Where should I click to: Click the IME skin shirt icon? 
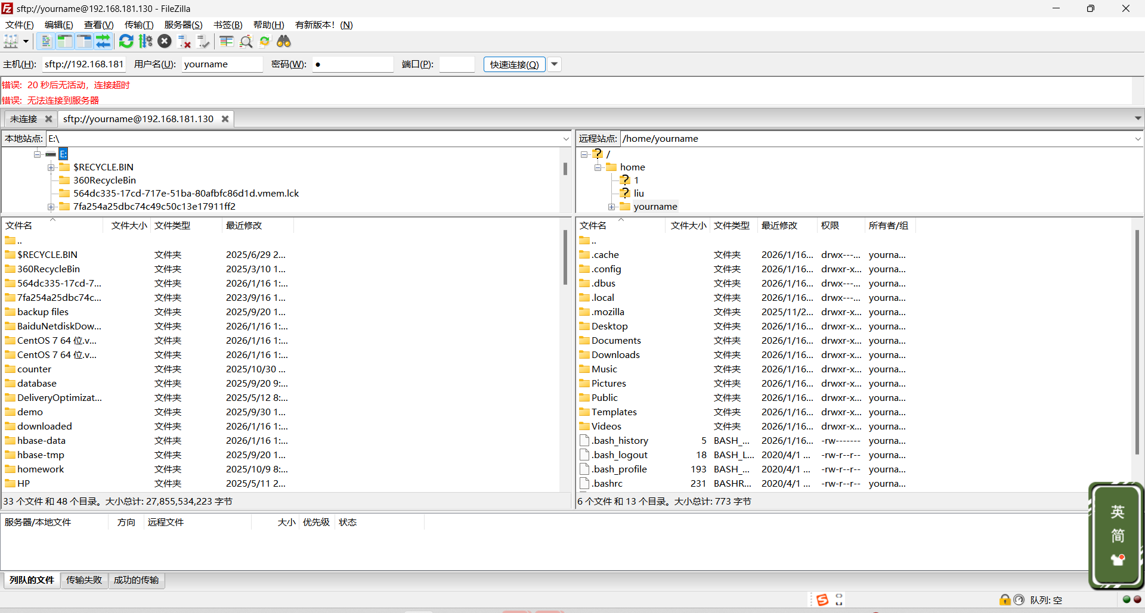coord(1118,559)
